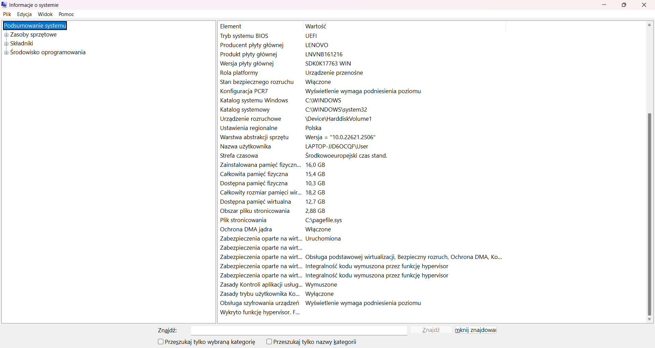The height and width of the screenshot is (348, 655).
Task: Select the Ochrona DMA jądra row
Action: point(362,229)
